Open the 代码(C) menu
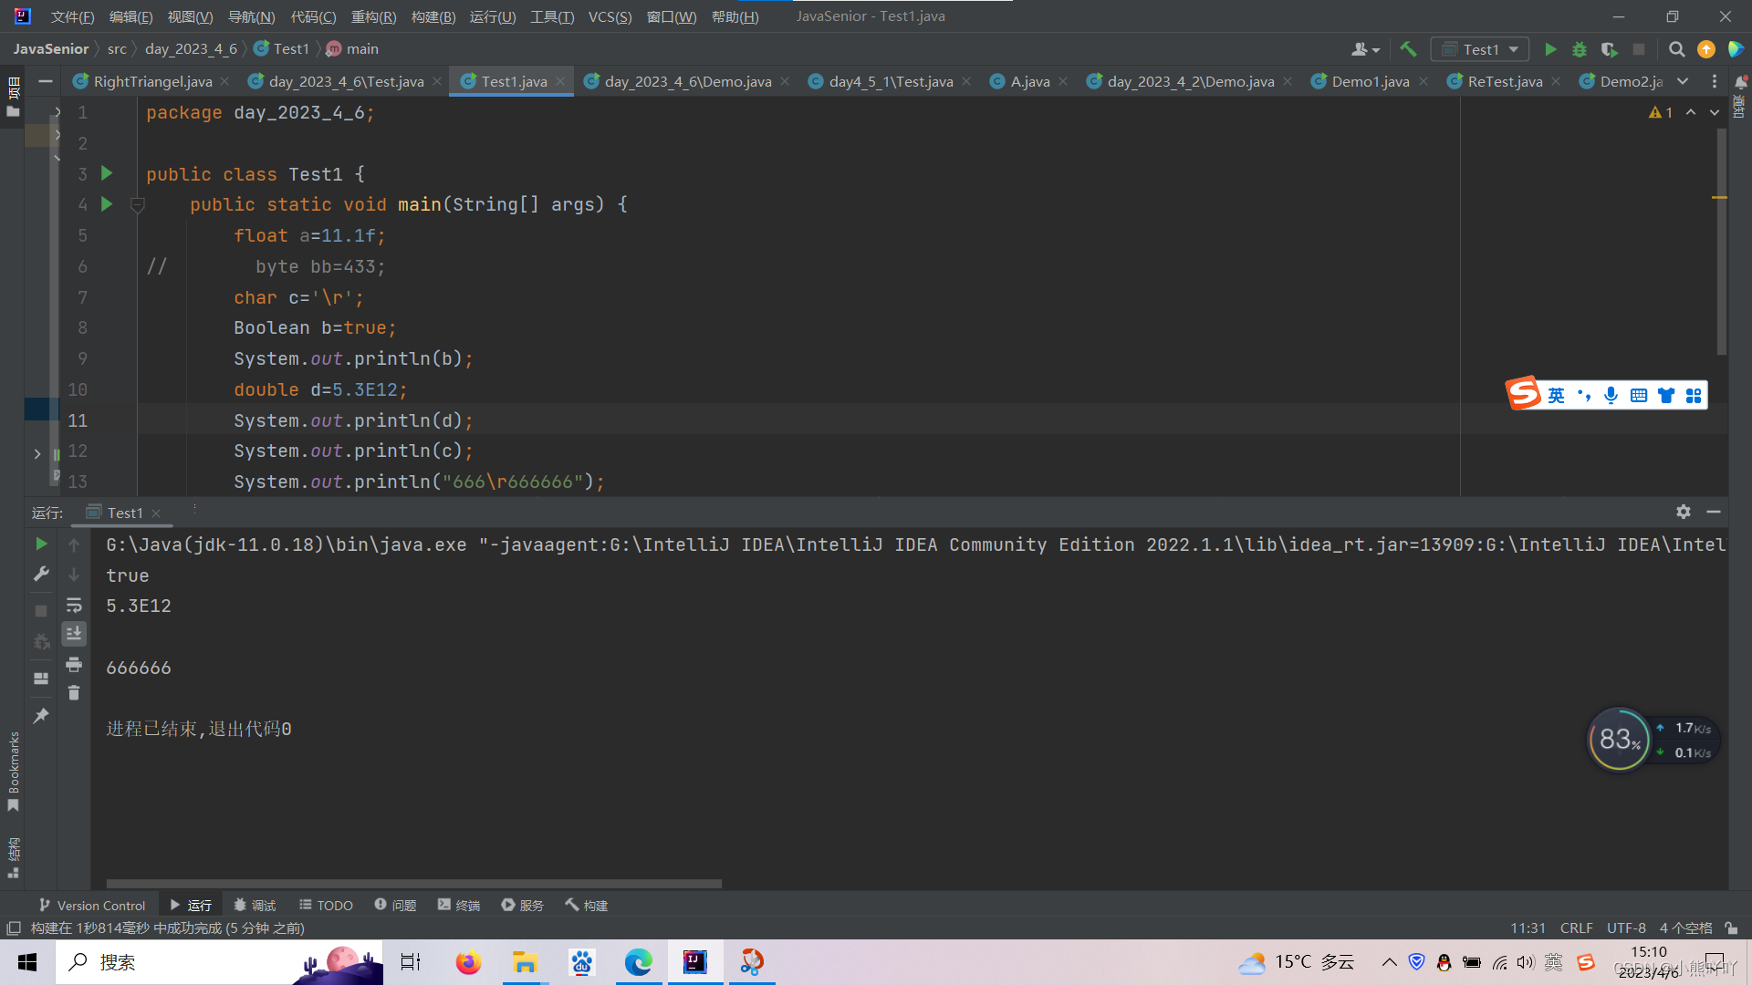 coord(313,16)
